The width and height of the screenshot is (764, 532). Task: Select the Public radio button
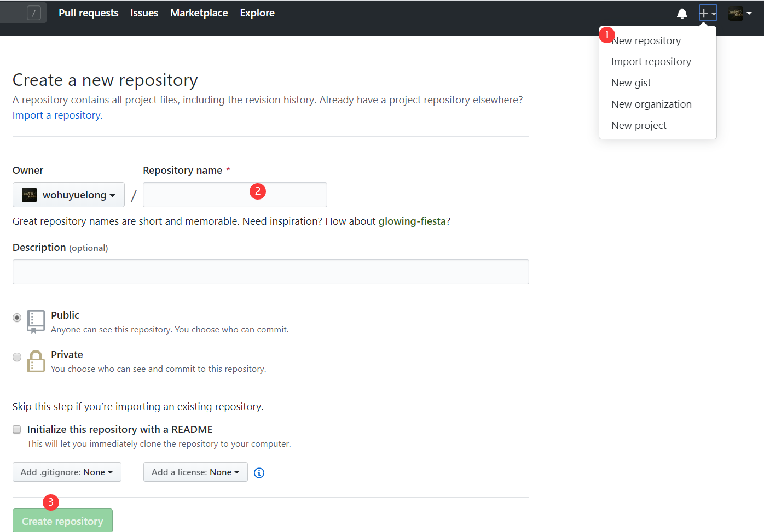point(17,318)
